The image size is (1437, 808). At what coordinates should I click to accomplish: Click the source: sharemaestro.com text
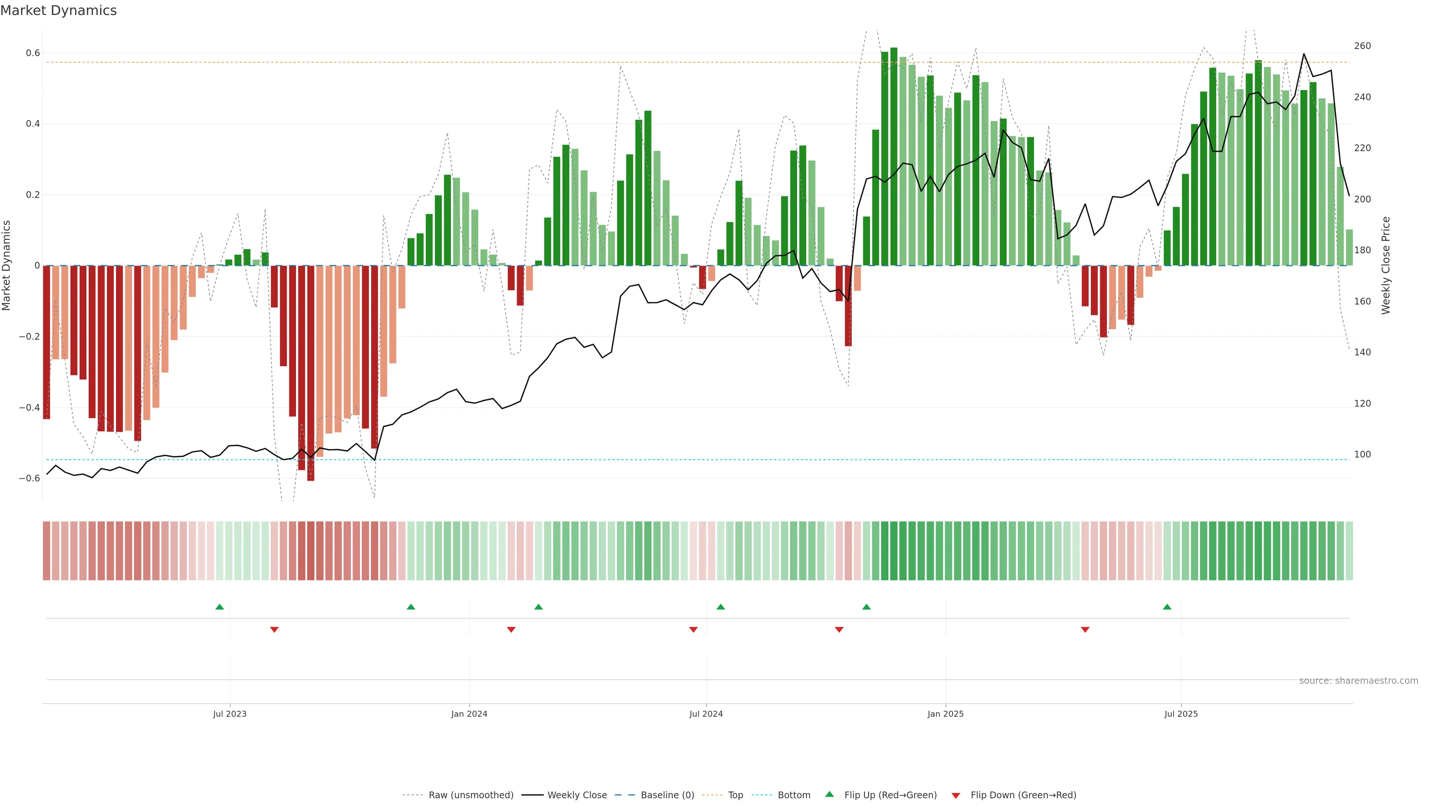tap(1358, 681)
